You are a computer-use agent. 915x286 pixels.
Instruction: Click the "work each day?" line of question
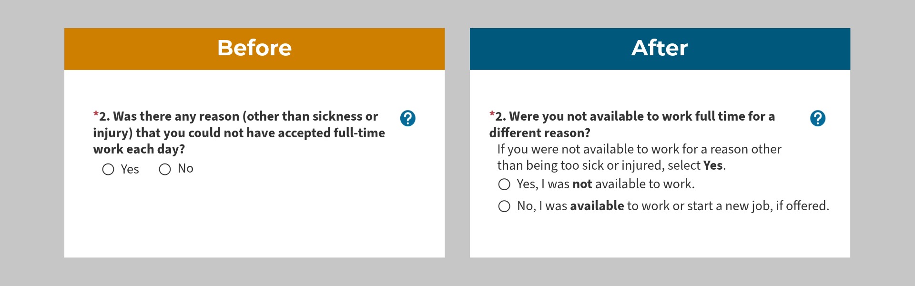(x=139, y=149)
